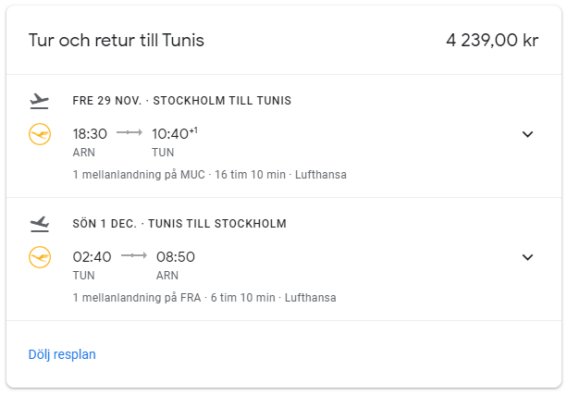
Task: Click arrow between 18:30 and 10:40
Action: pyautogui.click(x=129, y=133)
